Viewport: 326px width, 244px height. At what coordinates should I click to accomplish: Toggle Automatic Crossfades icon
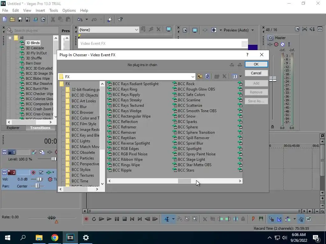279,219
